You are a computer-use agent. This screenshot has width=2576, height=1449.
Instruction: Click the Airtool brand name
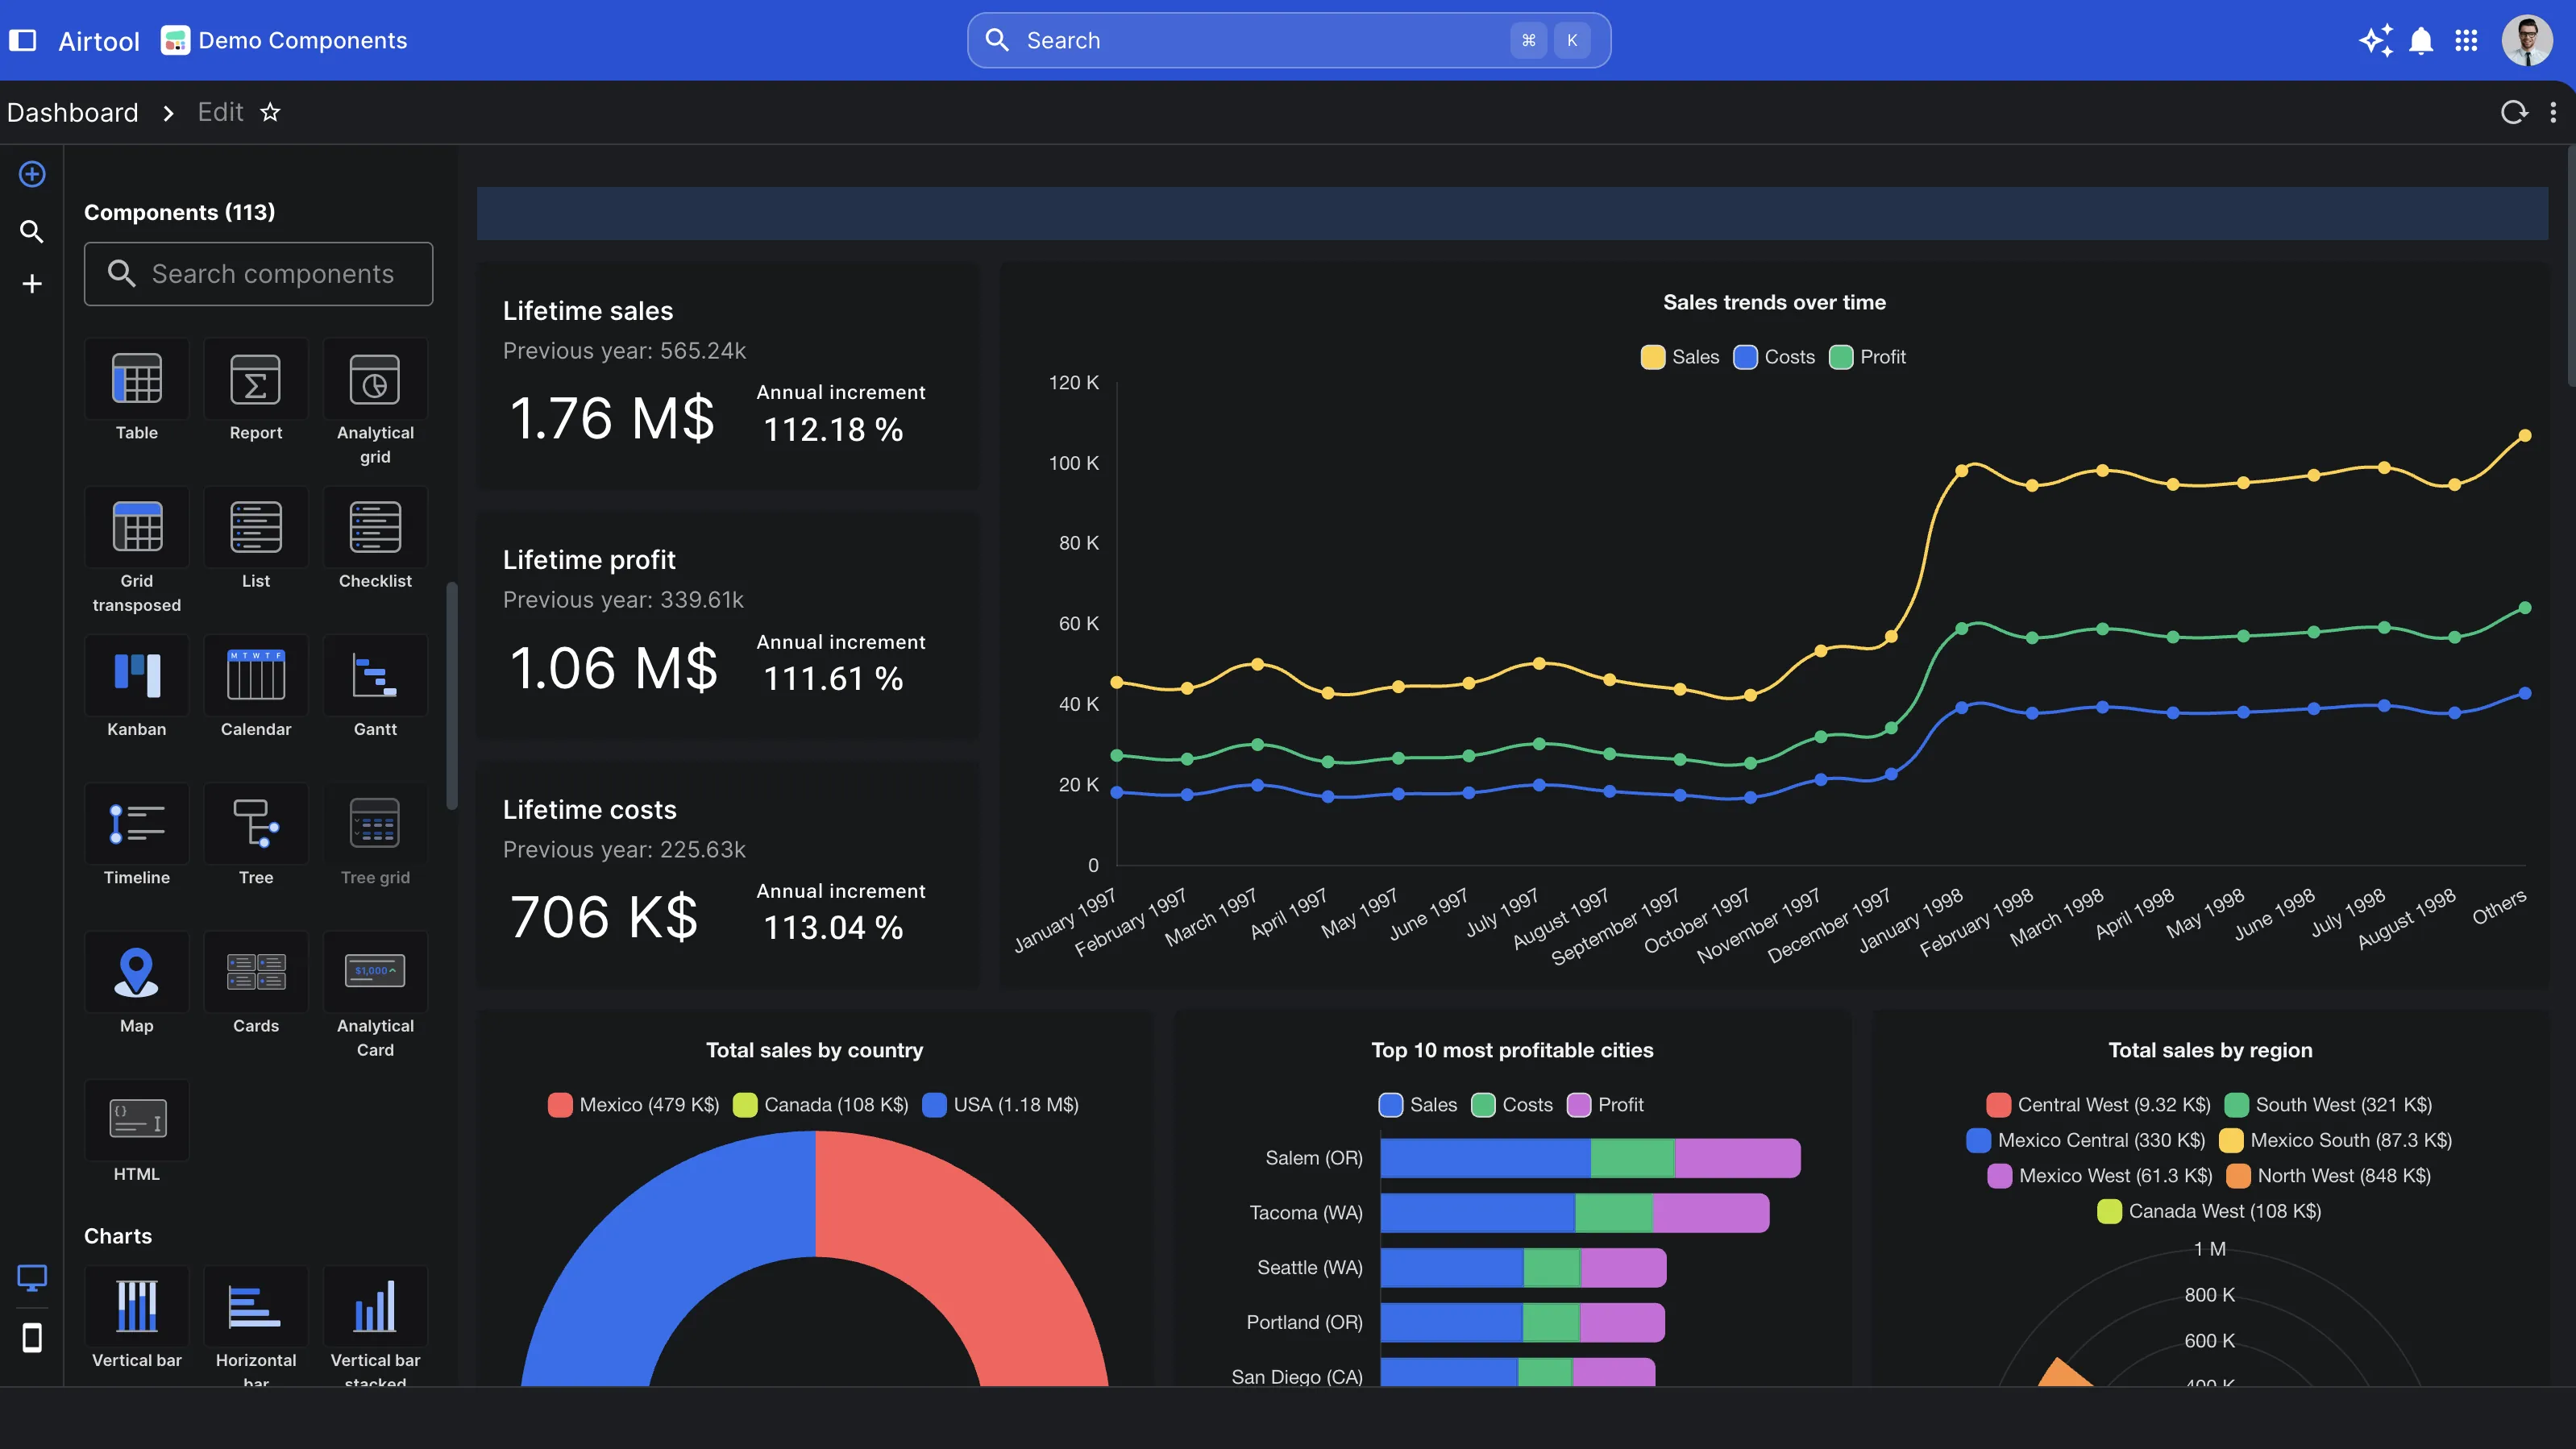pyautogui.click(x=99, y=41)
